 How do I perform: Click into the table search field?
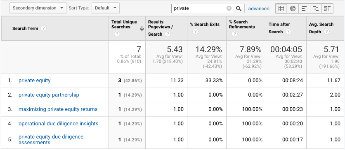click(199, 9)
